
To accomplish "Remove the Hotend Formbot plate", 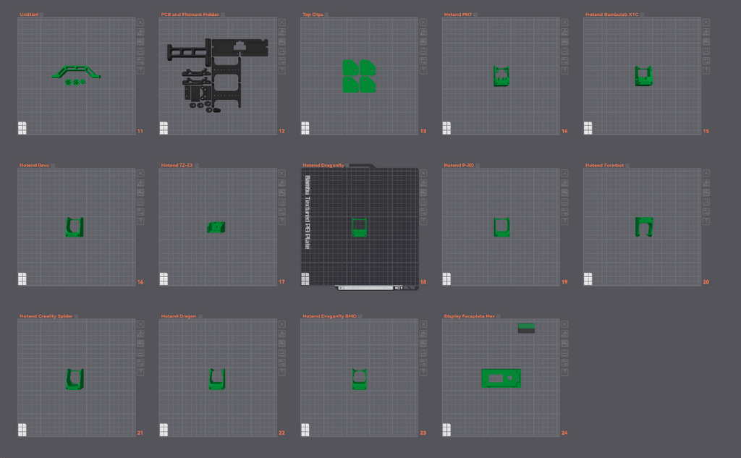I will pos(706,174).
